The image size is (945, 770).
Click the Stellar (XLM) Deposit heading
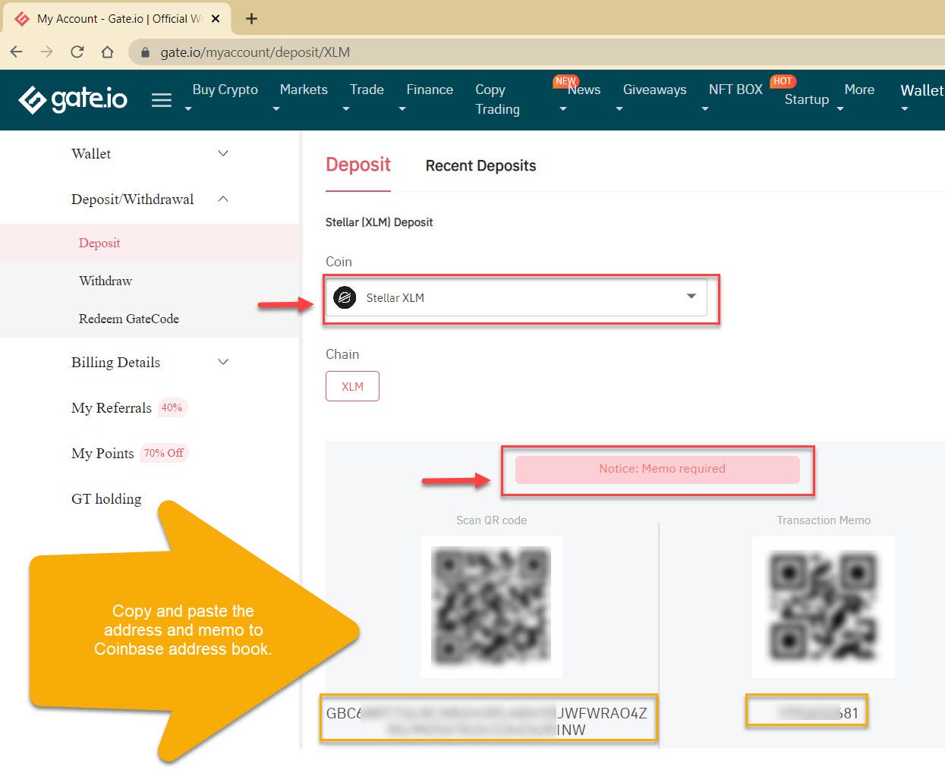[x=379, y=222]
